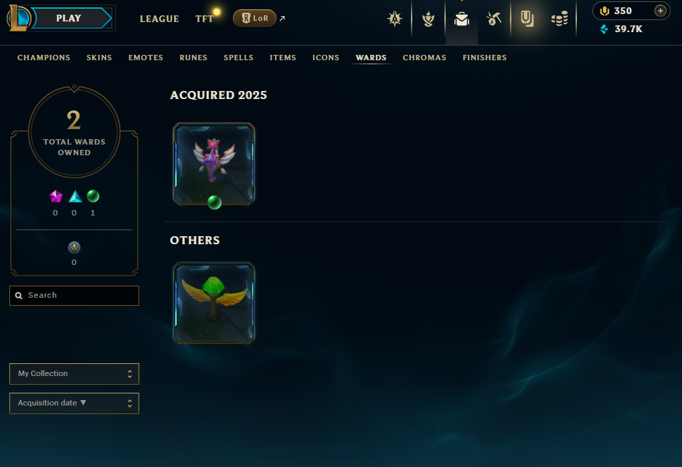This screenshot has width=682, height=467.
Task: Open the Store coins icon
Action: click(560, 19)
